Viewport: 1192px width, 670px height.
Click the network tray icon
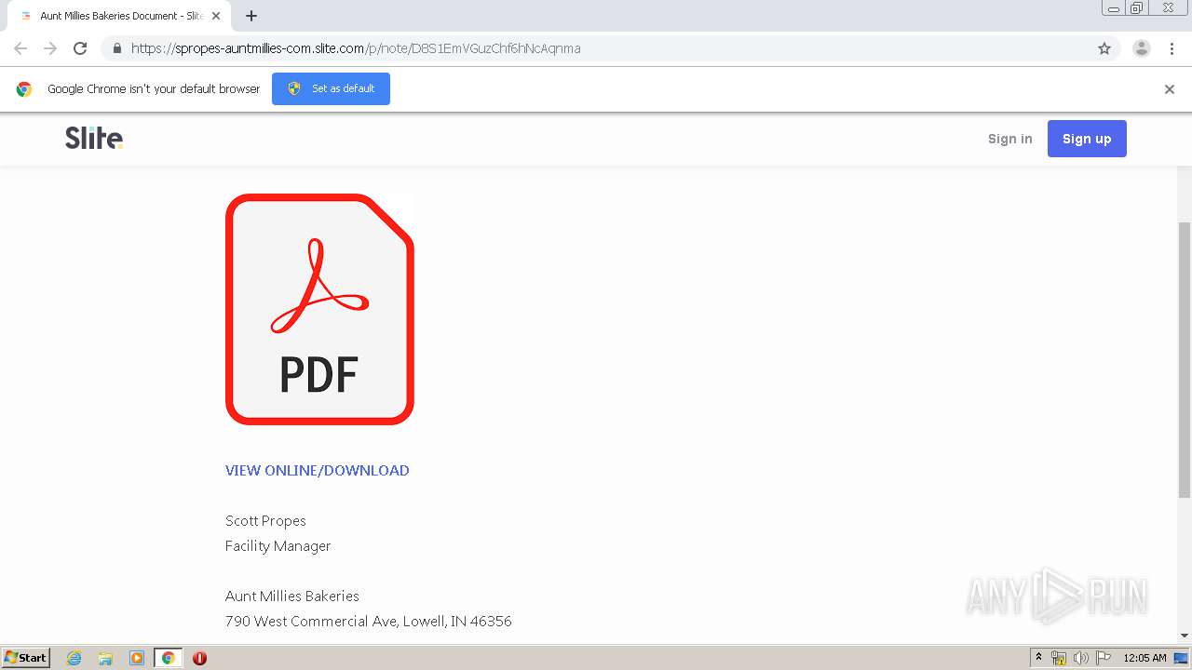click(1059, 658)
